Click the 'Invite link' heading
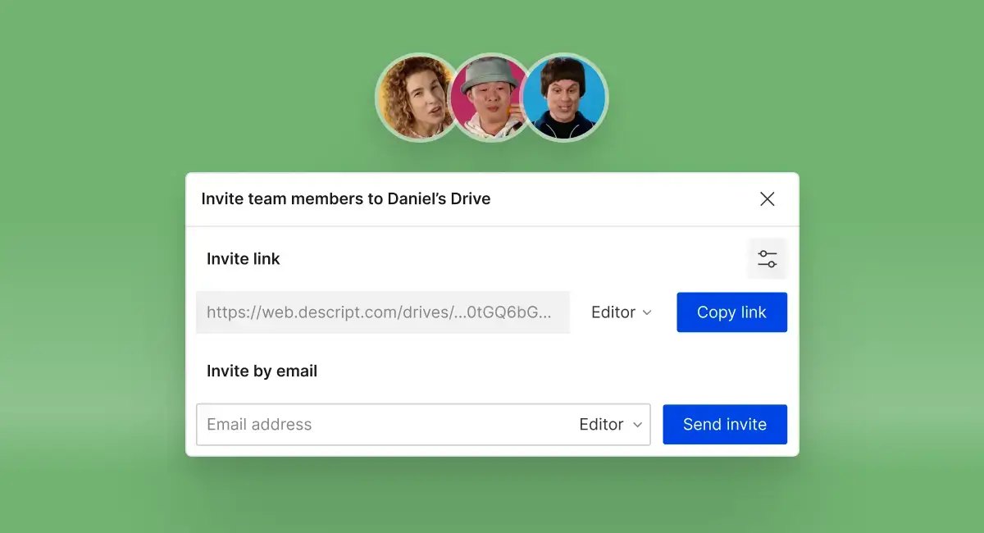 (x=244, y=259)
